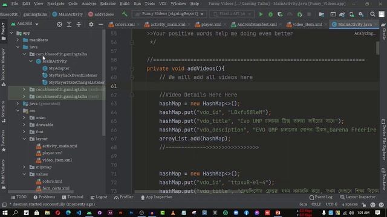Toggle fold marker at line 56
The height and width of the screenshot is (217, 387).
point(132,42)
